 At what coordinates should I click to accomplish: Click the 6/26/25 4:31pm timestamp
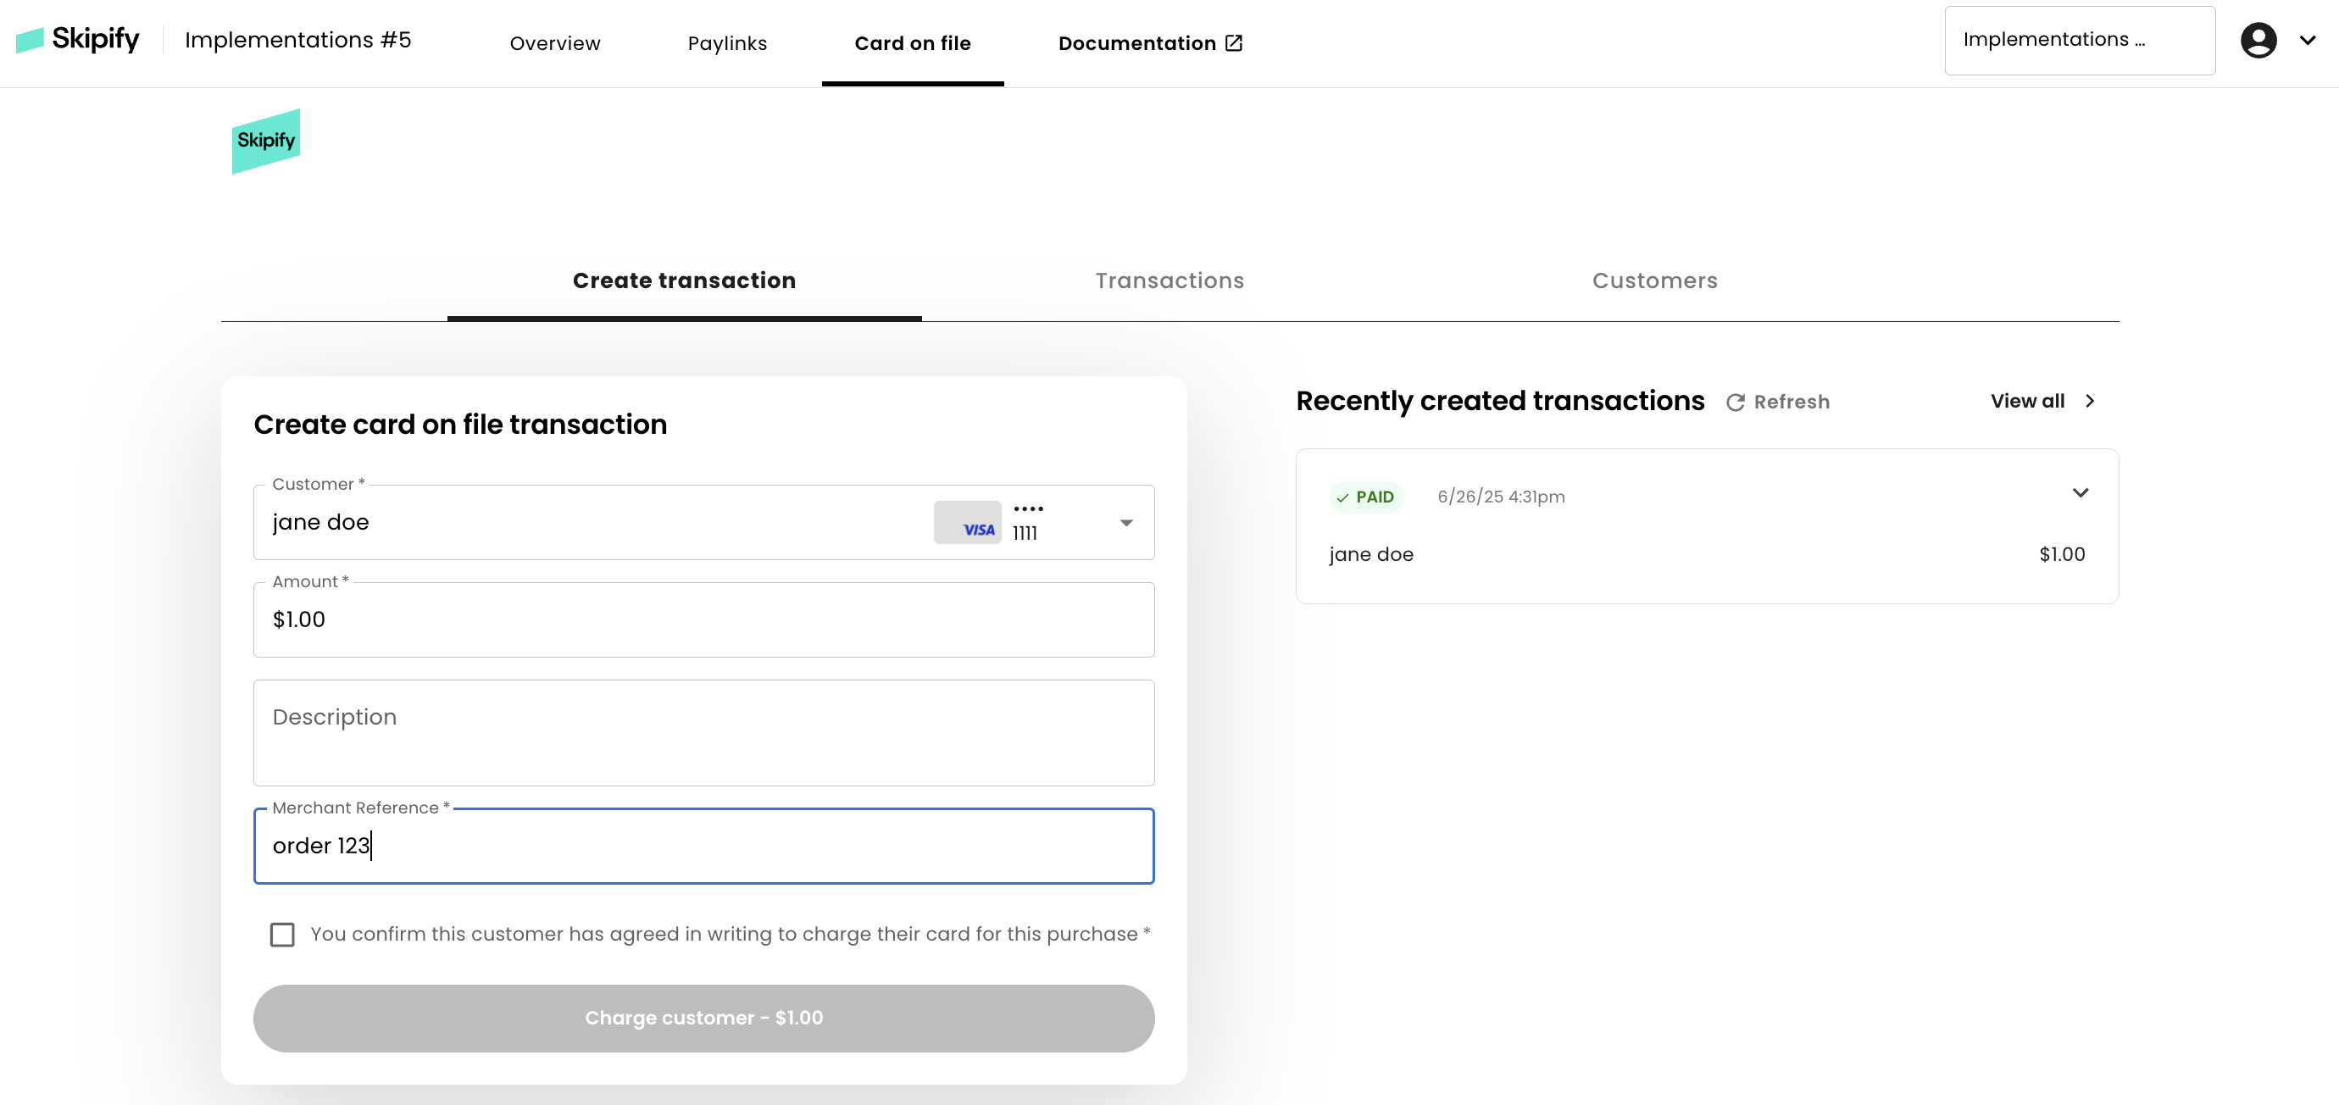[x=1501, y=497]
